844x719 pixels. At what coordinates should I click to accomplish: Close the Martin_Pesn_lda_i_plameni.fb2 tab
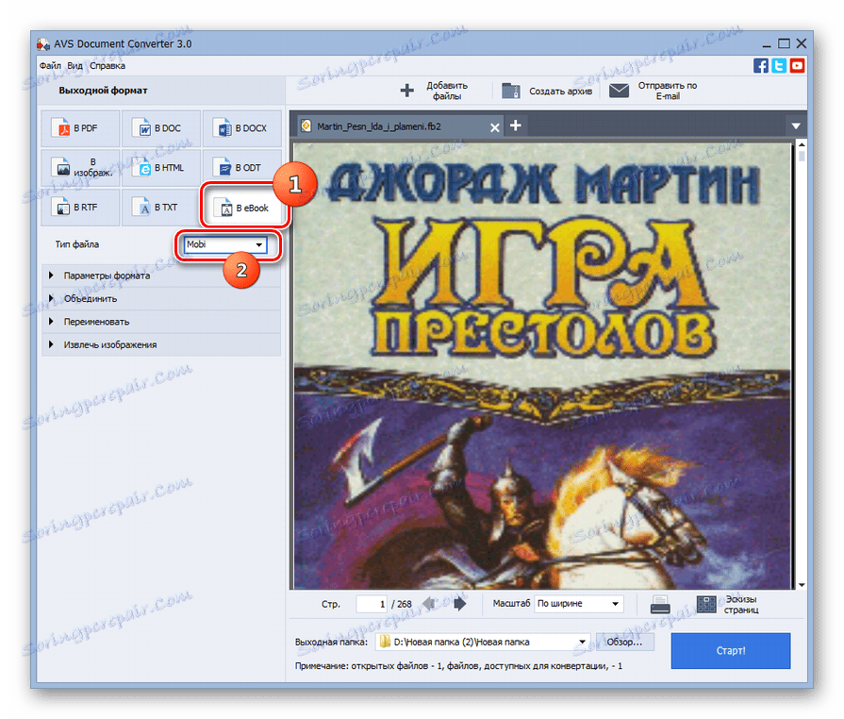pyautogui.click(x=495, y=127)
